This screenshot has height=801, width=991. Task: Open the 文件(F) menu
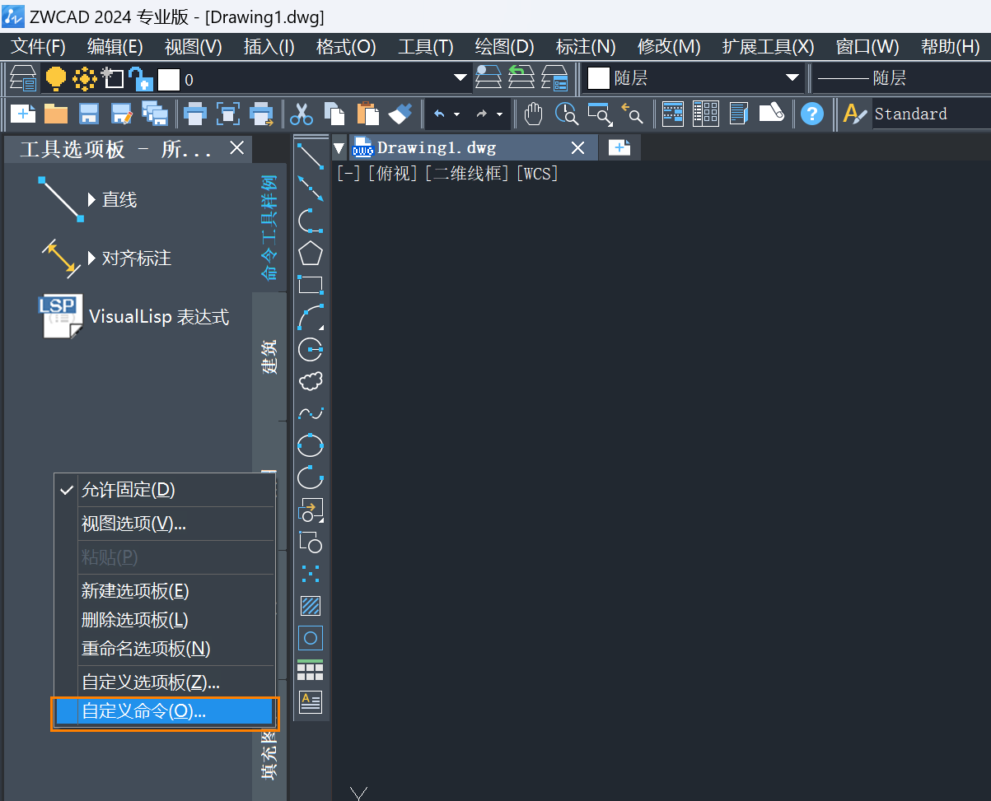click(x=37, y=46)
